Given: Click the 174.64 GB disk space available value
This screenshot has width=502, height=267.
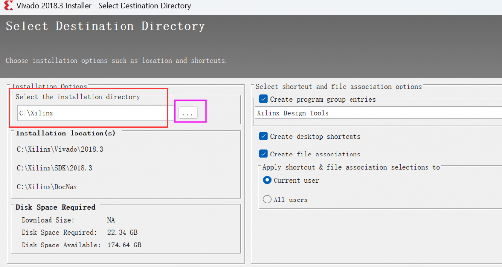Looking at the screenshot, I should [x=124, y=245].
